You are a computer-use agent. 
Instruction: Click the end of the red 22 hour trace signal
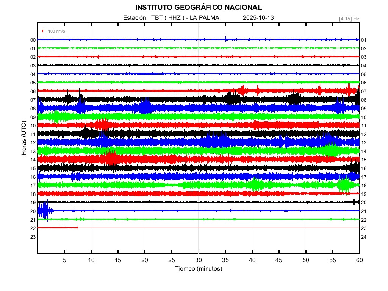click(78, 228)
